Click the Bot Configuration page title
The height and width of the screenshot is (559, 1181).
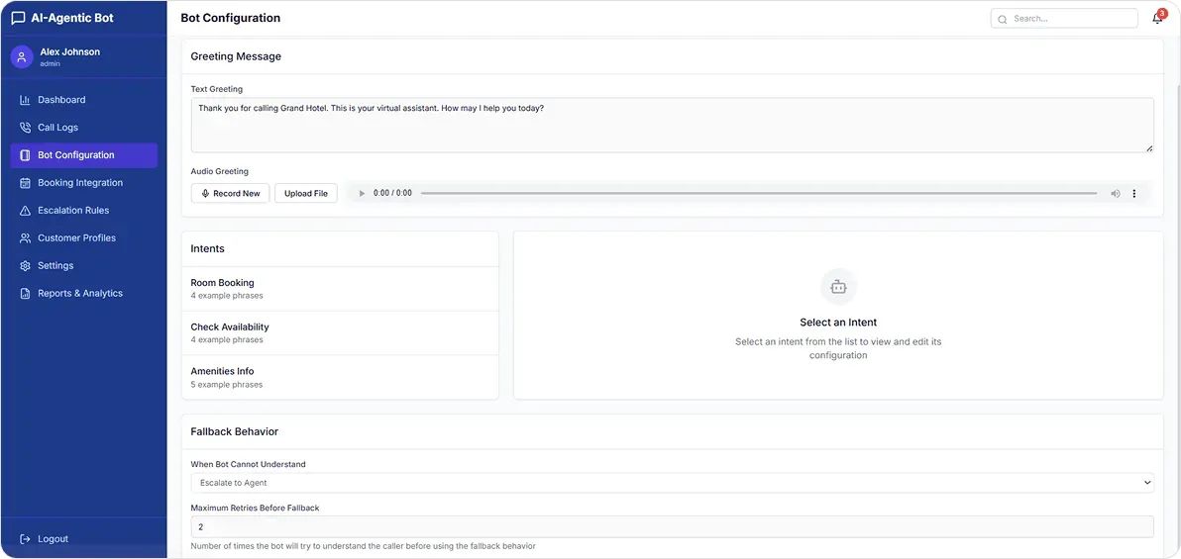[x=231, y=18]
